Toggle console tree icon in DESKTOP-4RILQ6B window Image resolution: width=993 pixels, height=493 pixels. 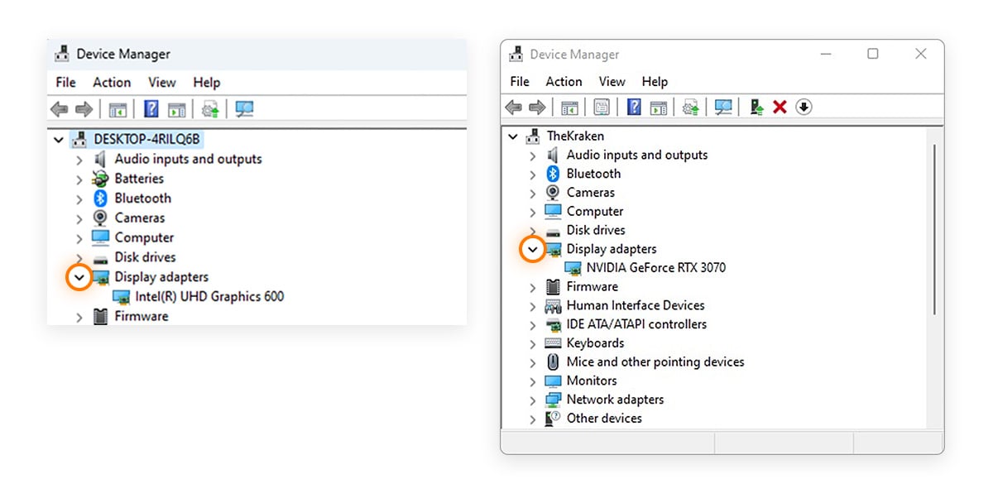(118, 109)
